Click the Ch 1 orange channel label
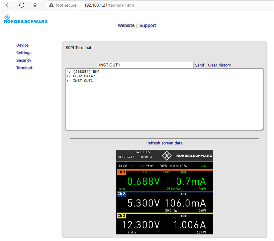 tap(121, 172)
